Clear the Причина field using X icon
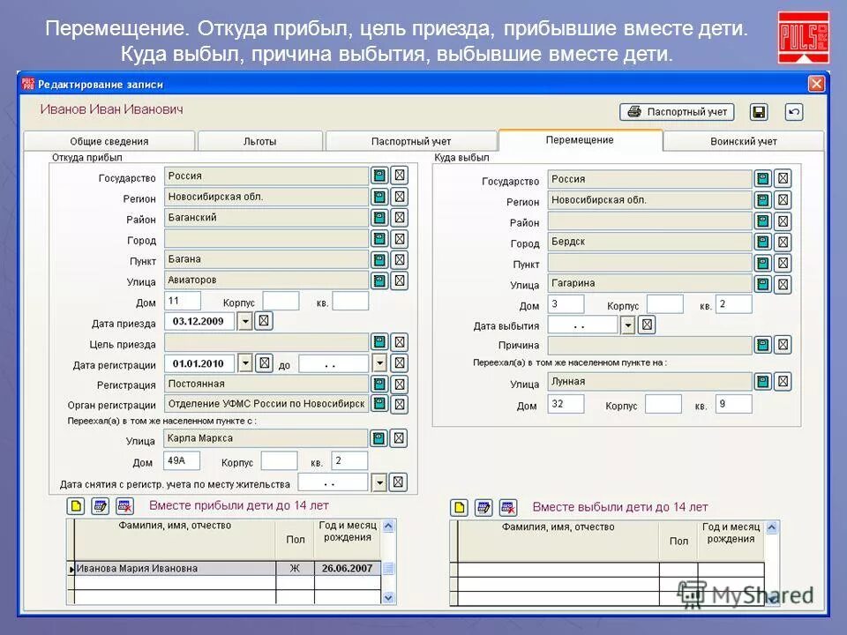 (782, 346)
